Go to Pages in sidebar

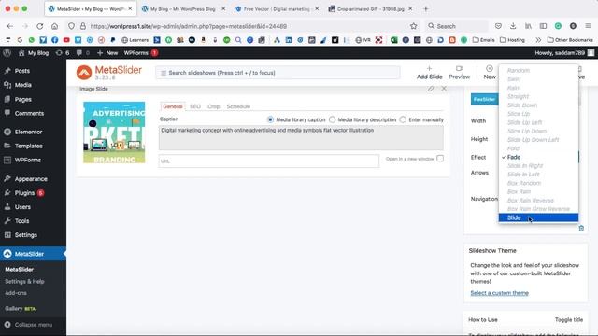(x=22, y=99)
